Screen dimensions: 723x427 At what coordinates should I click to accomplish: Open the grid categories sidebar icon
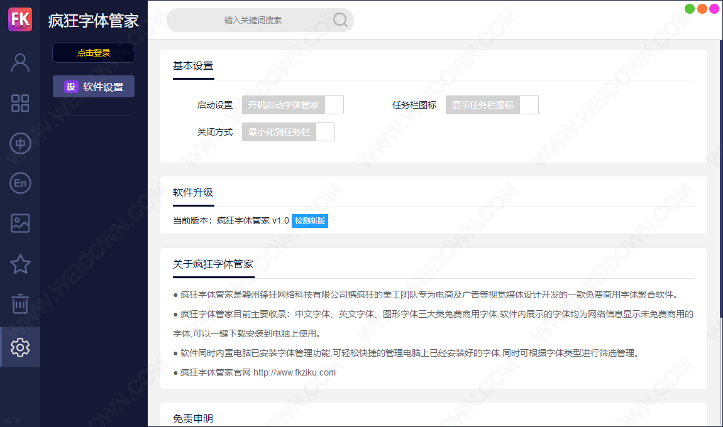click(x=20, y=103)
